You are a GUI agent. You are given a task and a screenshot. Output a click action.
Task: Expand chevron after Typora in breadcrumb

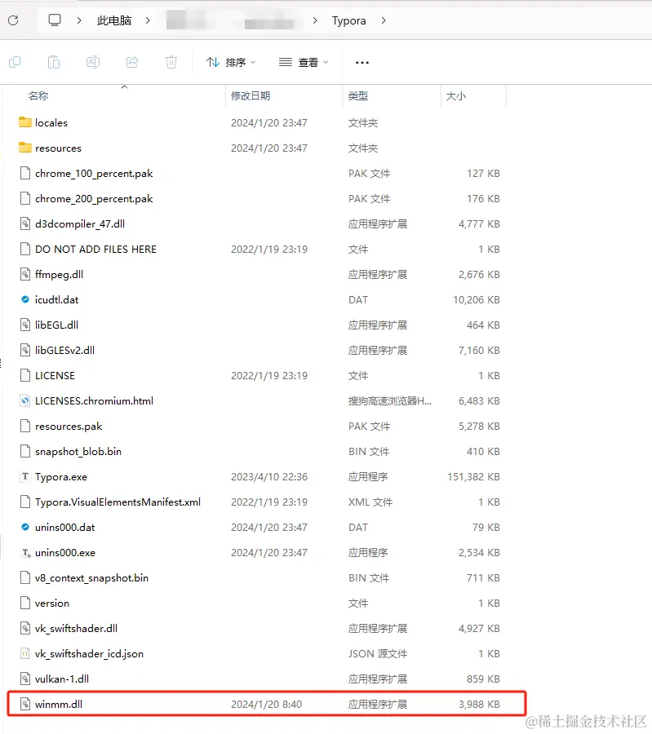[x=384, y=20]
